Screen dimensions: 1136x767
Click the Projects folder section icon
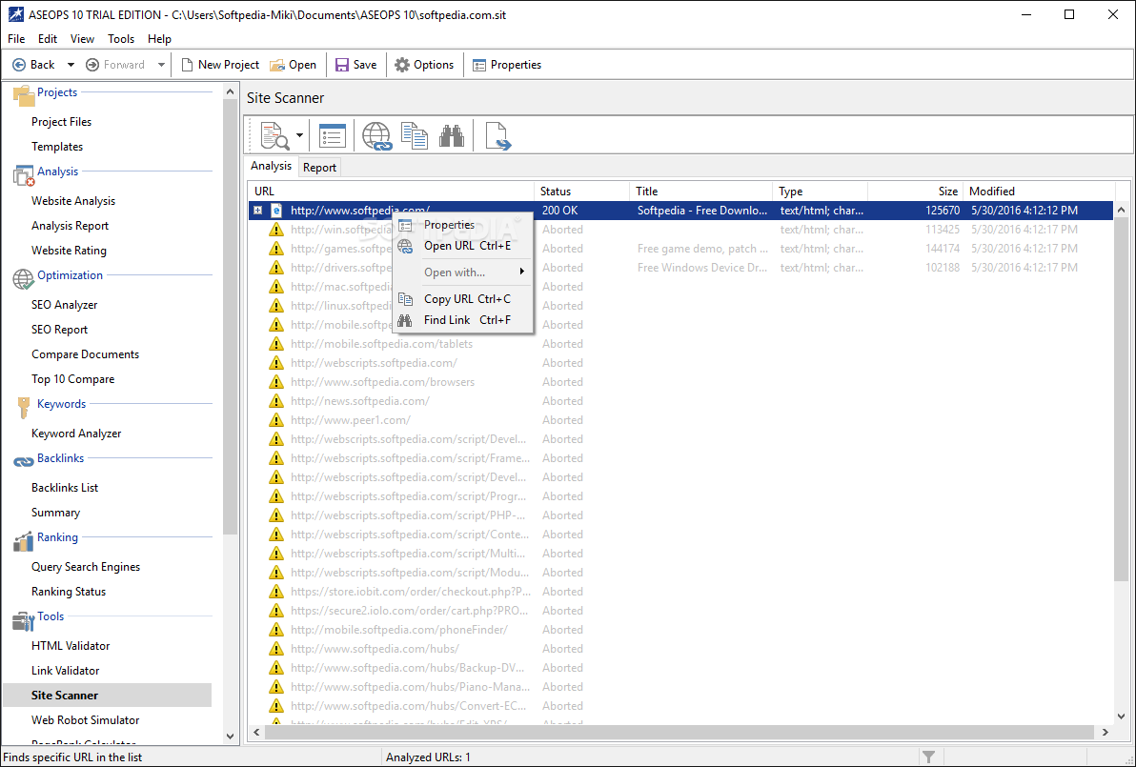(x=24, y=95)
